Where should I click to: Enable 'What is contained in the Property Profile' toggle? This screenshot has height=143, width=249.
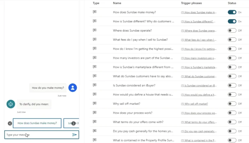[x=232, y=140]
